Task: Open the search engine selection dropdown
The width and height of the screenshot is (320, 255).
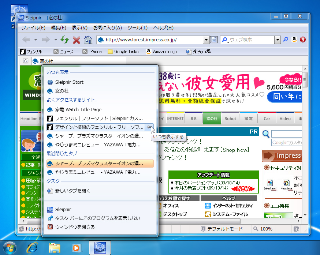Action: [277, 40]
